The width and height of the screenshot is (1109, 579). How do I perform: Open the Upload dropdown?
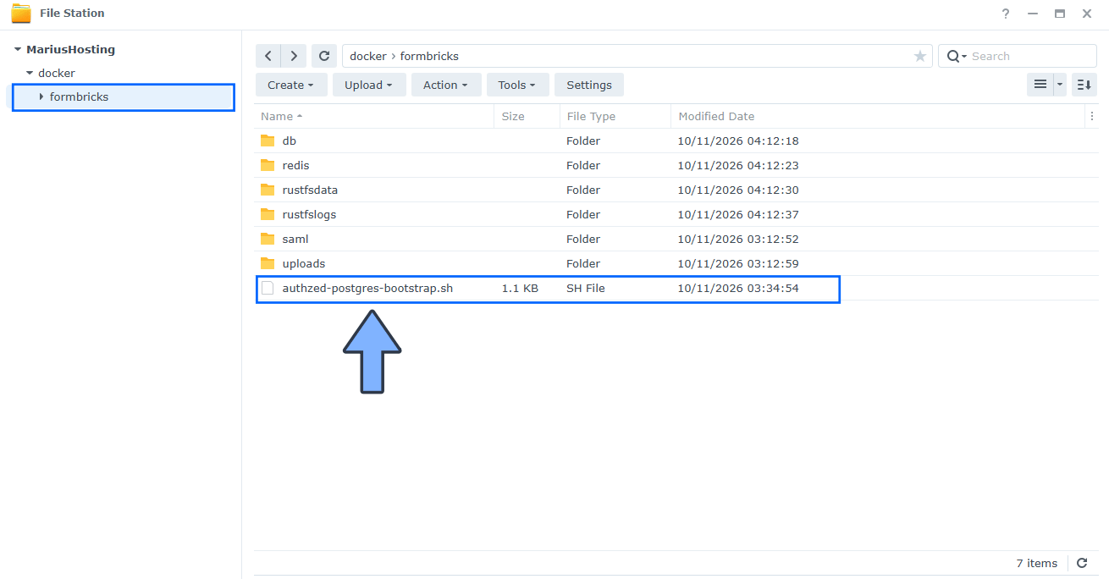[368, 85]
